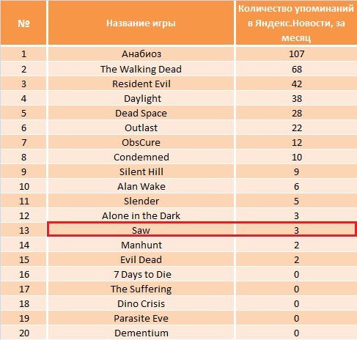This screenshot has width=357, height=340.
Task: Select the 'ObsCure' cell
Action: tap(141, 142)
